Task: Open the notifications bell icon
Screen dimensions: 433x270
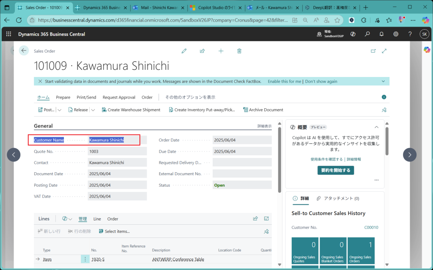Action: [381, 34]
